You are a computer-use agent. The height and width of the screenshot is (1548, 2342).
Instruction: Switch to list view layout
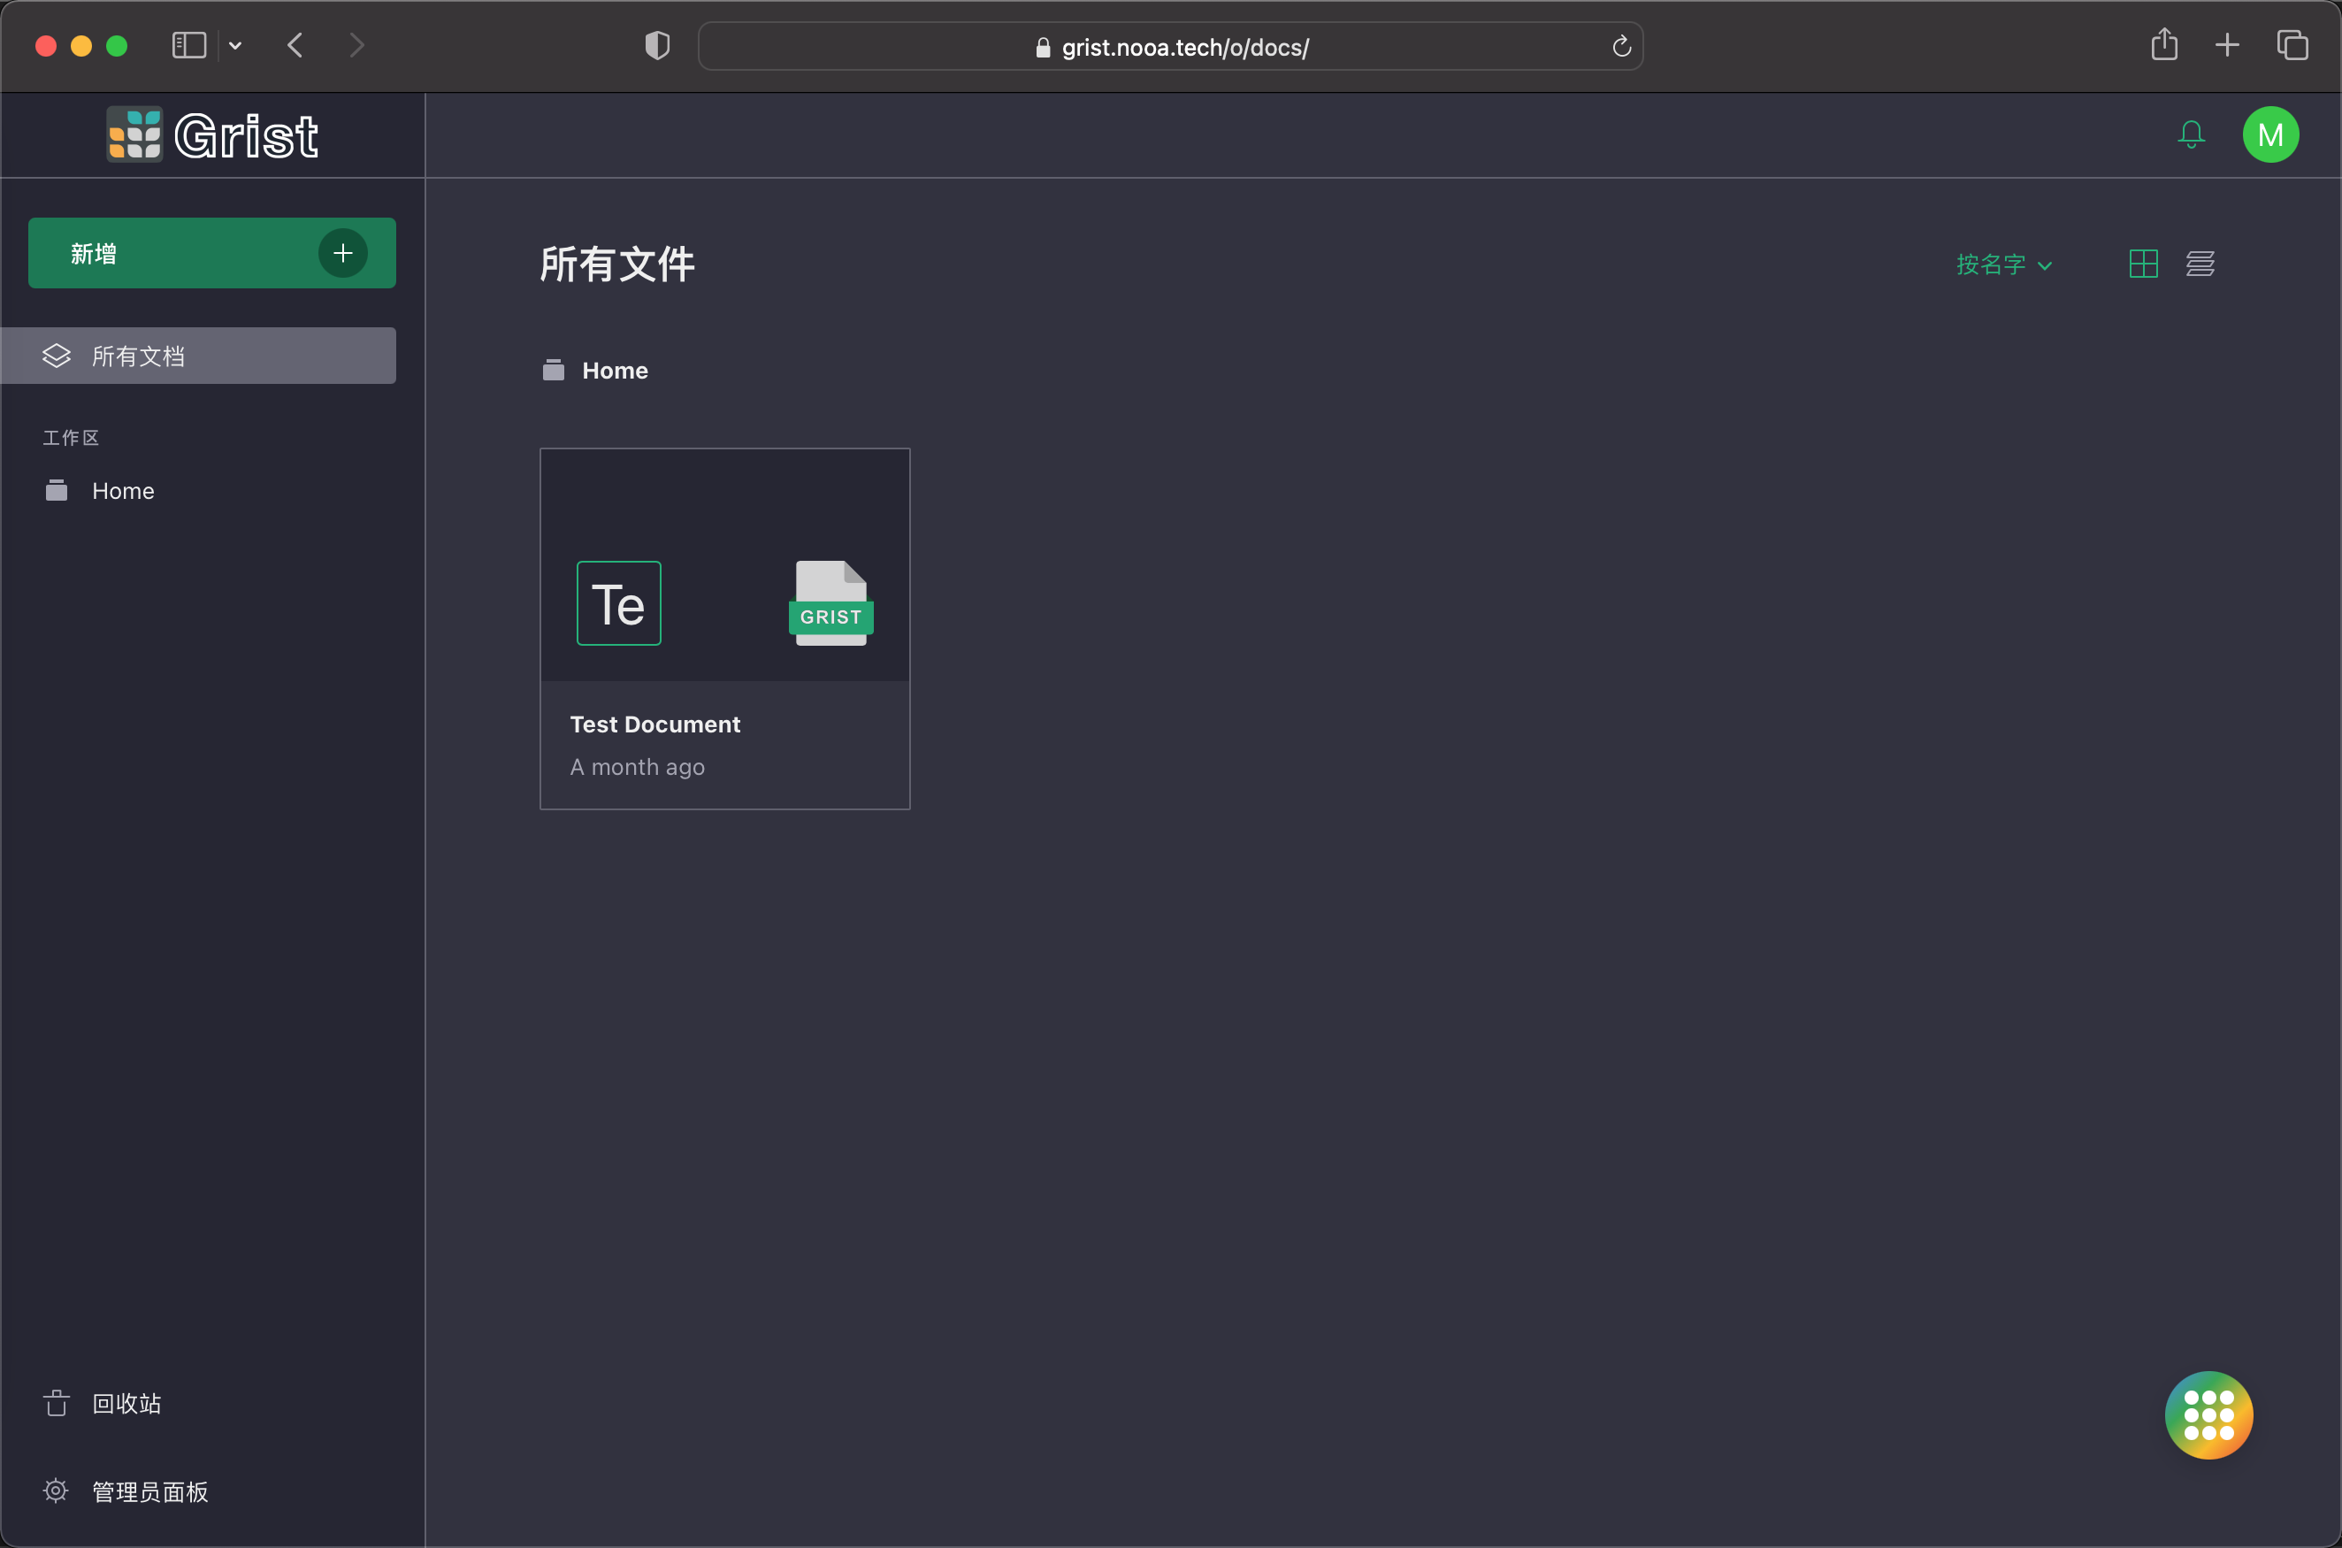click(x=2200, y=264)
